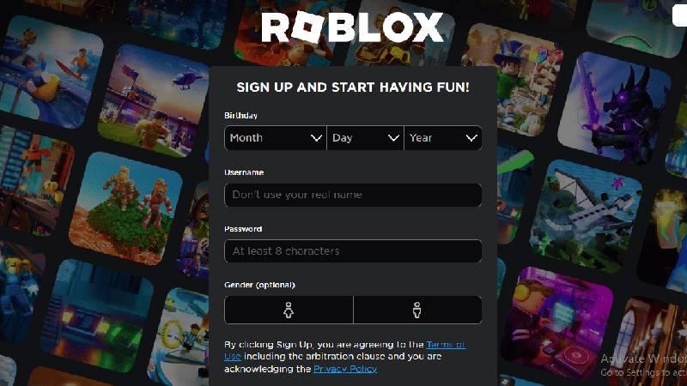
Task: Click the Day dropdown chevron arrow
Action: pos(393,138)
